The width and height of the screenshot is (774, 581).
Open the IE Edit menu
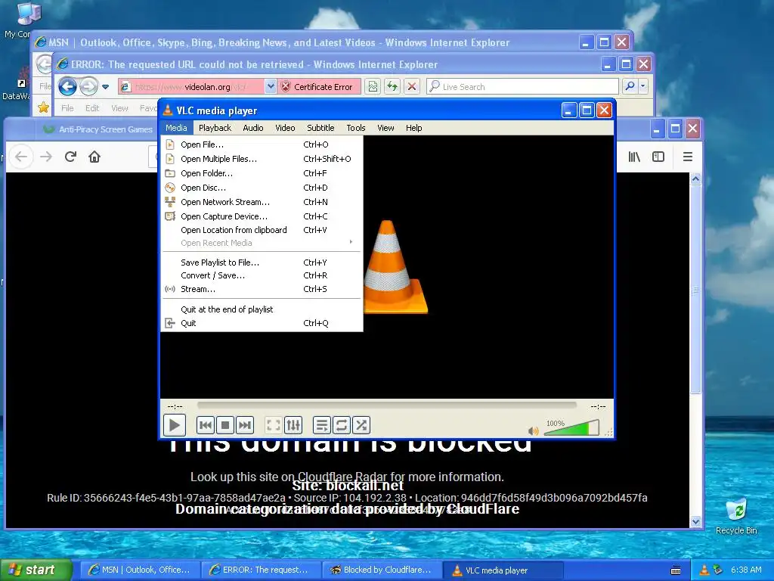(91, 107)
